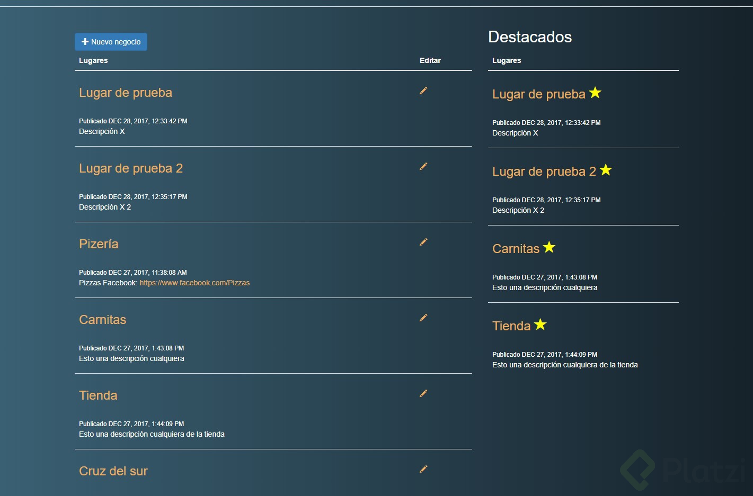Click the plus icon on Nuevo negocio

[x=85, y=41]
